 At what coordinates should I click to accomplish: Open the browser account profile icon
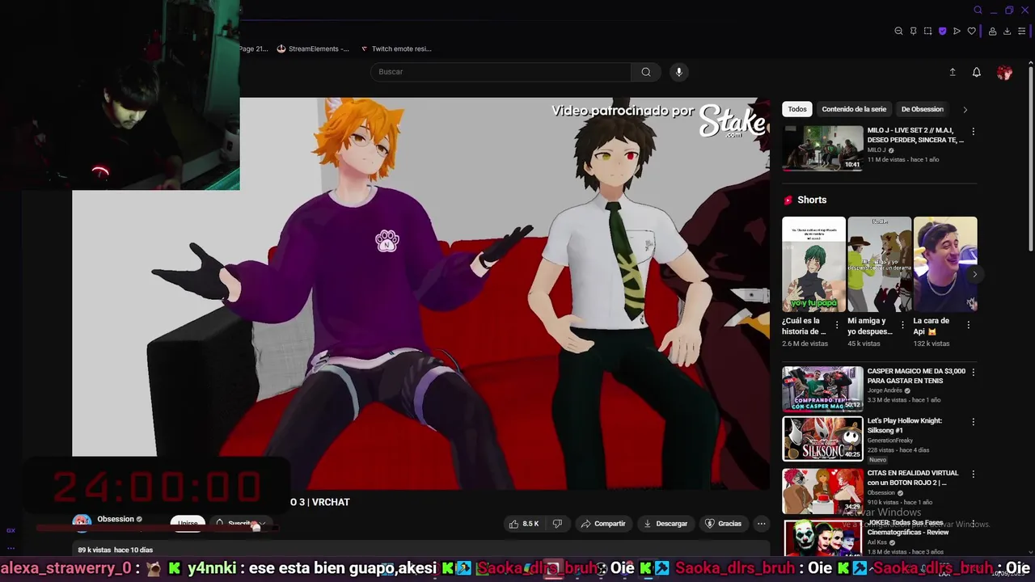point(992,32)
